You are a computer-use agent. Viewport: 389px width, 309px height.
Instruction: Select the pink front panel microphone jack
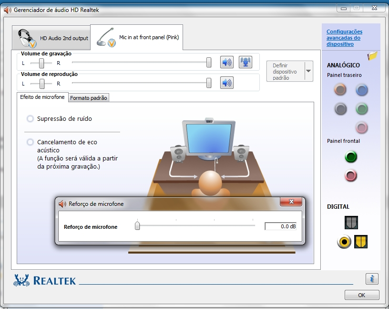coord(351,175)
